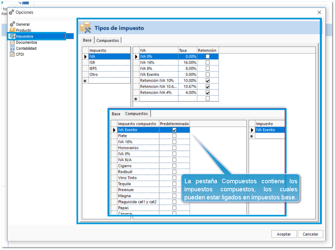
Task: Switch to the upper Compuestos tab
Action: [x=108, y=40]
